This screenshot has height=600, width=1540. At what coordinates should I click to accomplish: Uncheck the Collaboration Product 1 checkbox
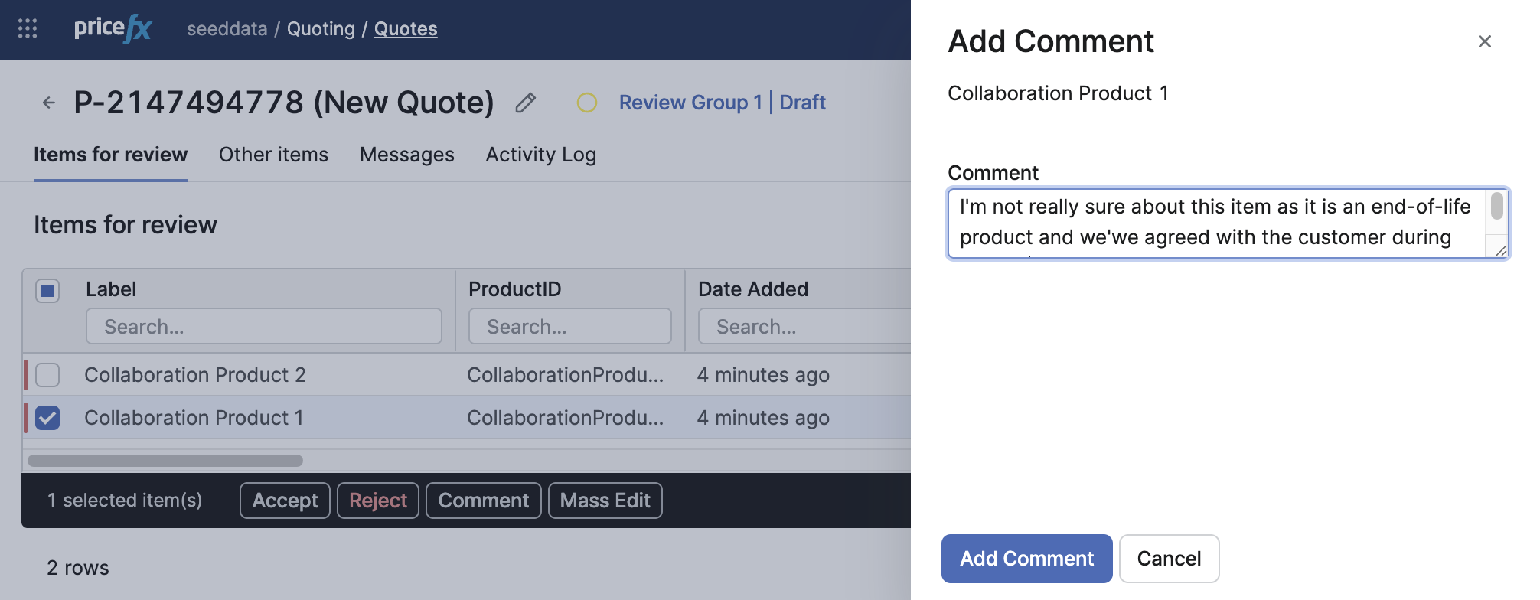coord(47,418)
